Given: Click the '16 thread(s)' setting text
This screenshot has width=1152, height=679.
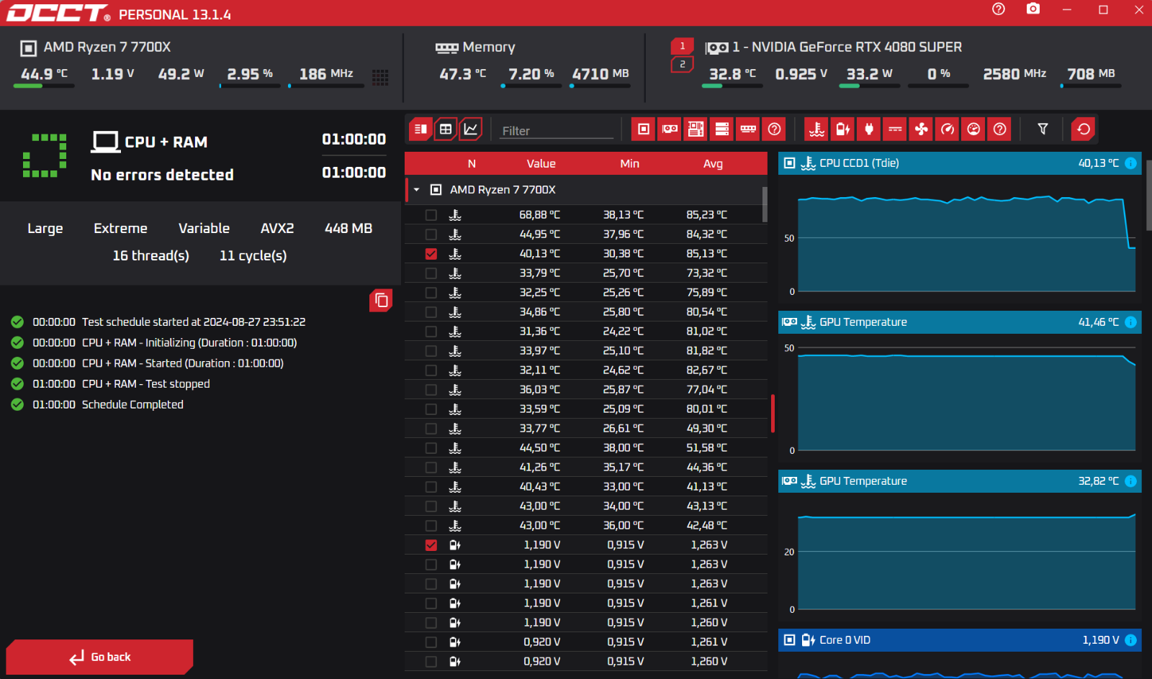Looking at the screenshot, I should pos(150,256).
